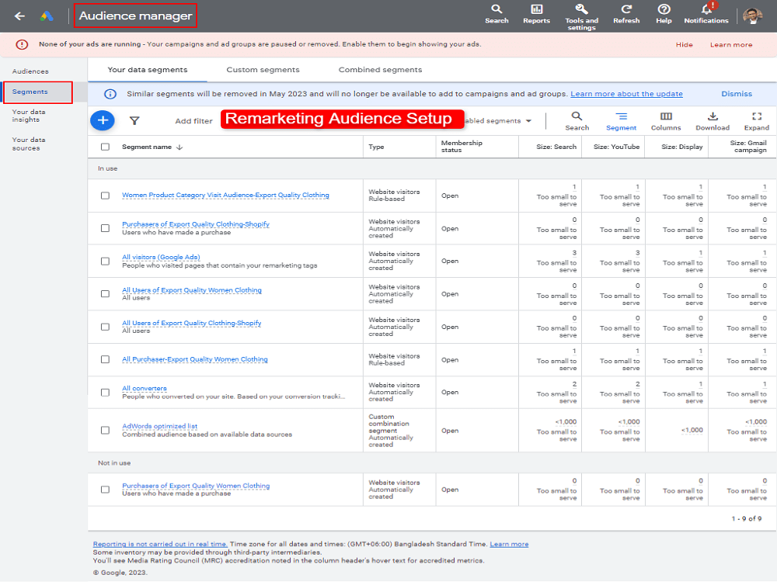
Task: Check the Women Product Category Visit Audience row
Action: coord(105,196)
